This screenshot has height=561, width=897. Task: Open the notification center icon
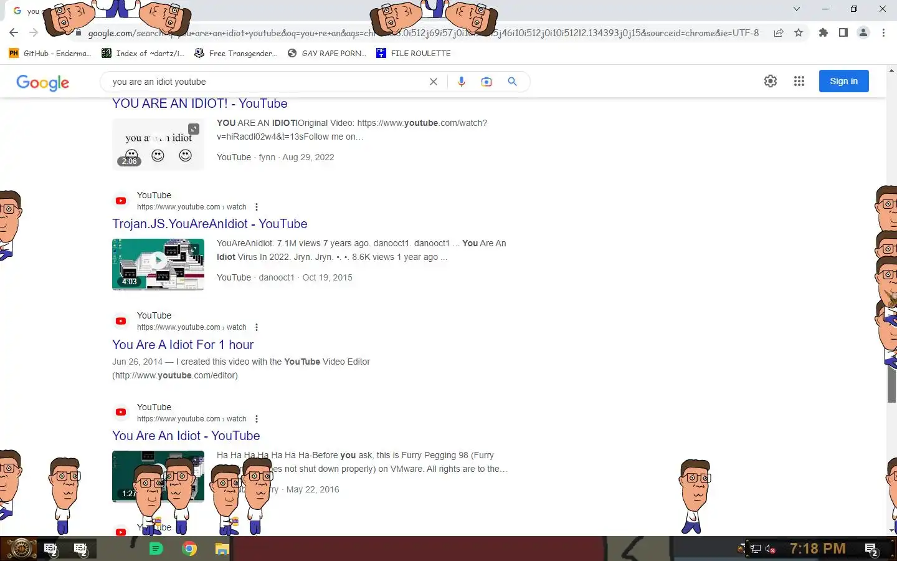(x=872, y=549)
